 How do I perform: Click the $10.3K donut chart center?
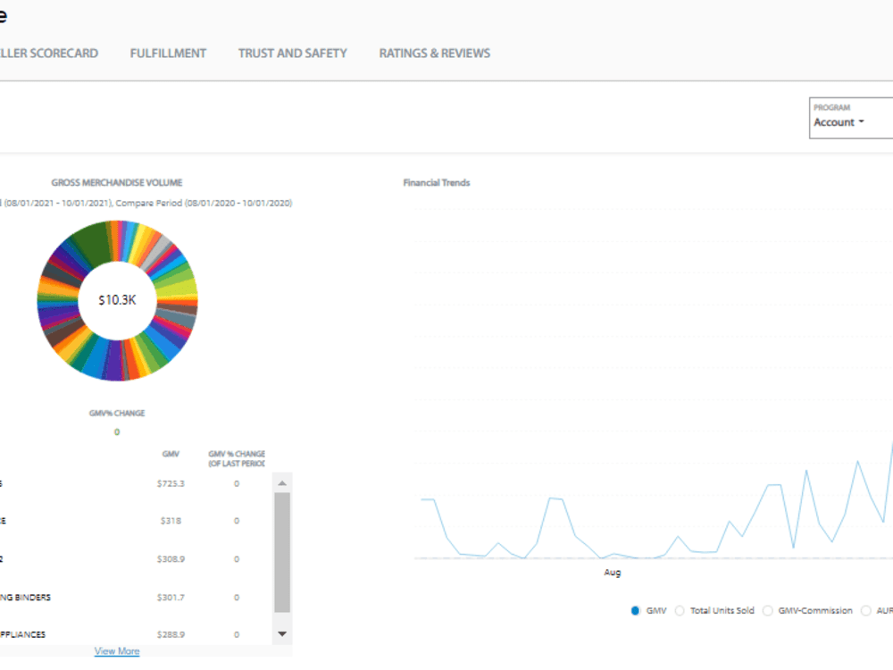pos(117,299)
